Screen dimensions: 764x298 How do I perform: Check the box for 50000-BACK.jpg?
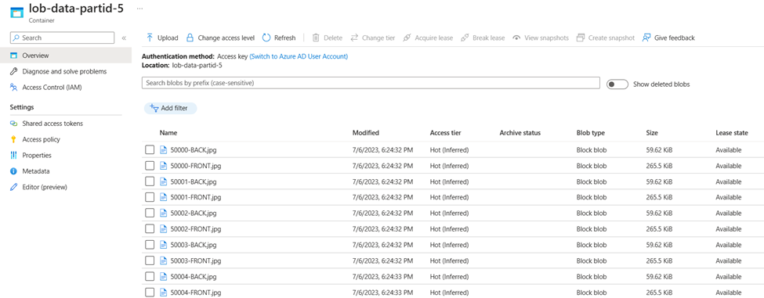pyautogui.click(x=150, y=150)
